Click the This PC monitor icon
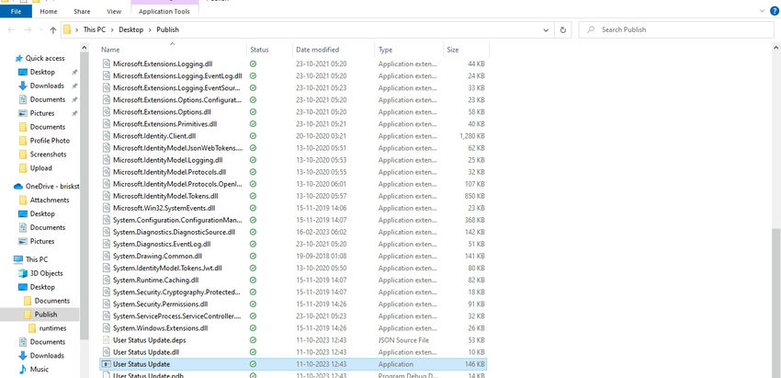Image resolution: width=781 pixels, height=378 pixels. [x=18, y=259]
